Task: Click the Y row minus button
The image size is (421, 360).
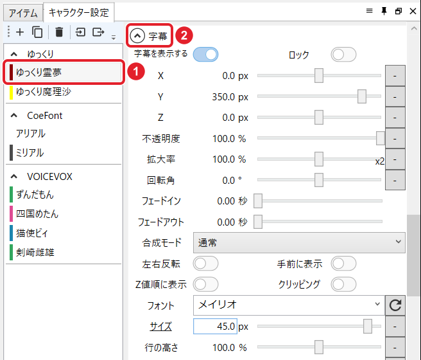Action: click(x=395, y=96)
